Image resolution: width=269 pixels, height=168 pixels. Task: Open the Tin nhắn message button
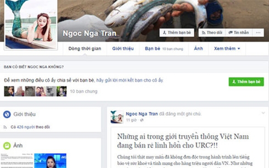click(239, 33)
